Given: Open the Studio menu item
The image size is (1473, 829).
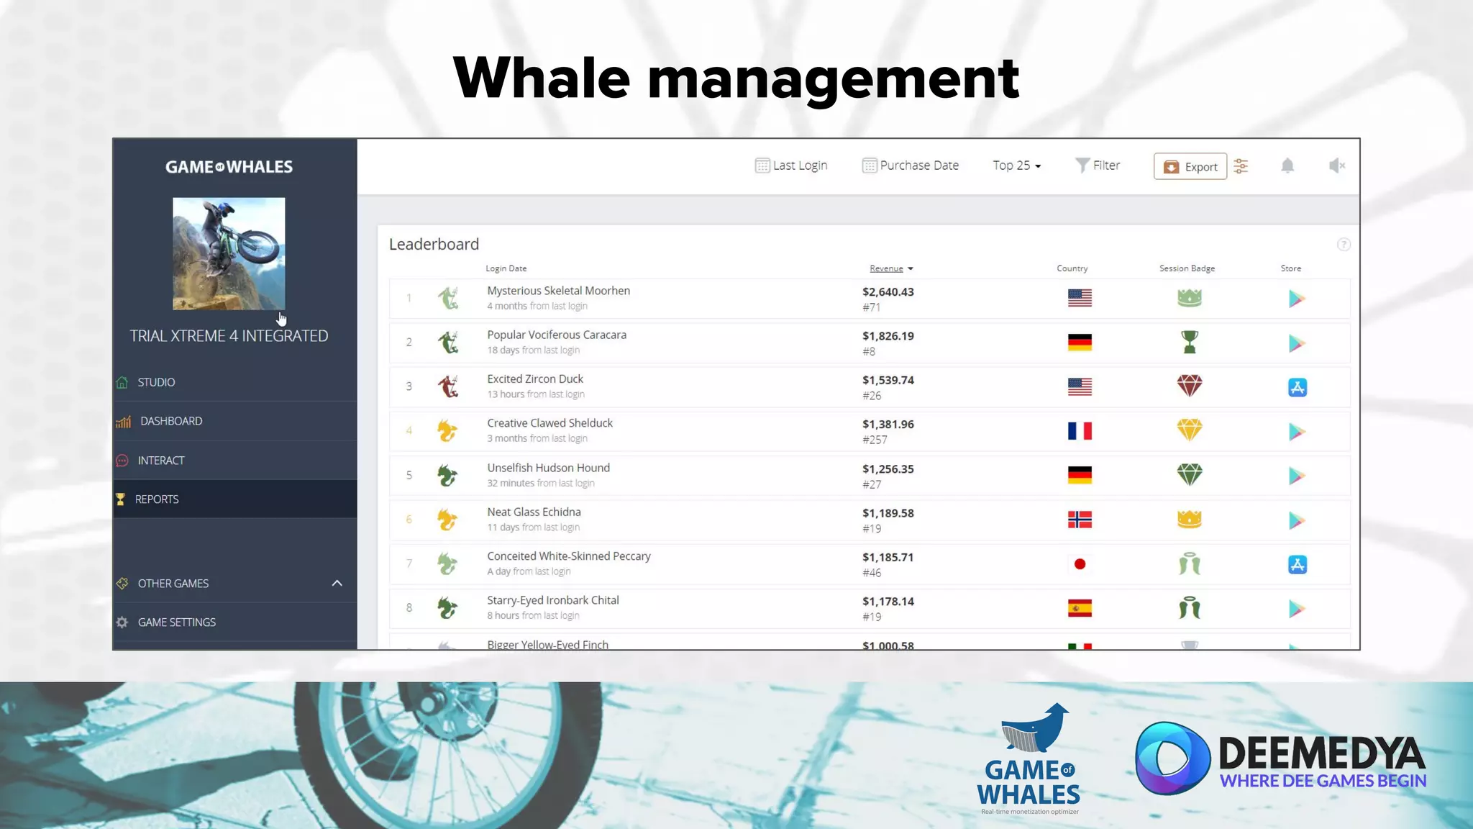Looking at the screenshot, I should 156,382.
